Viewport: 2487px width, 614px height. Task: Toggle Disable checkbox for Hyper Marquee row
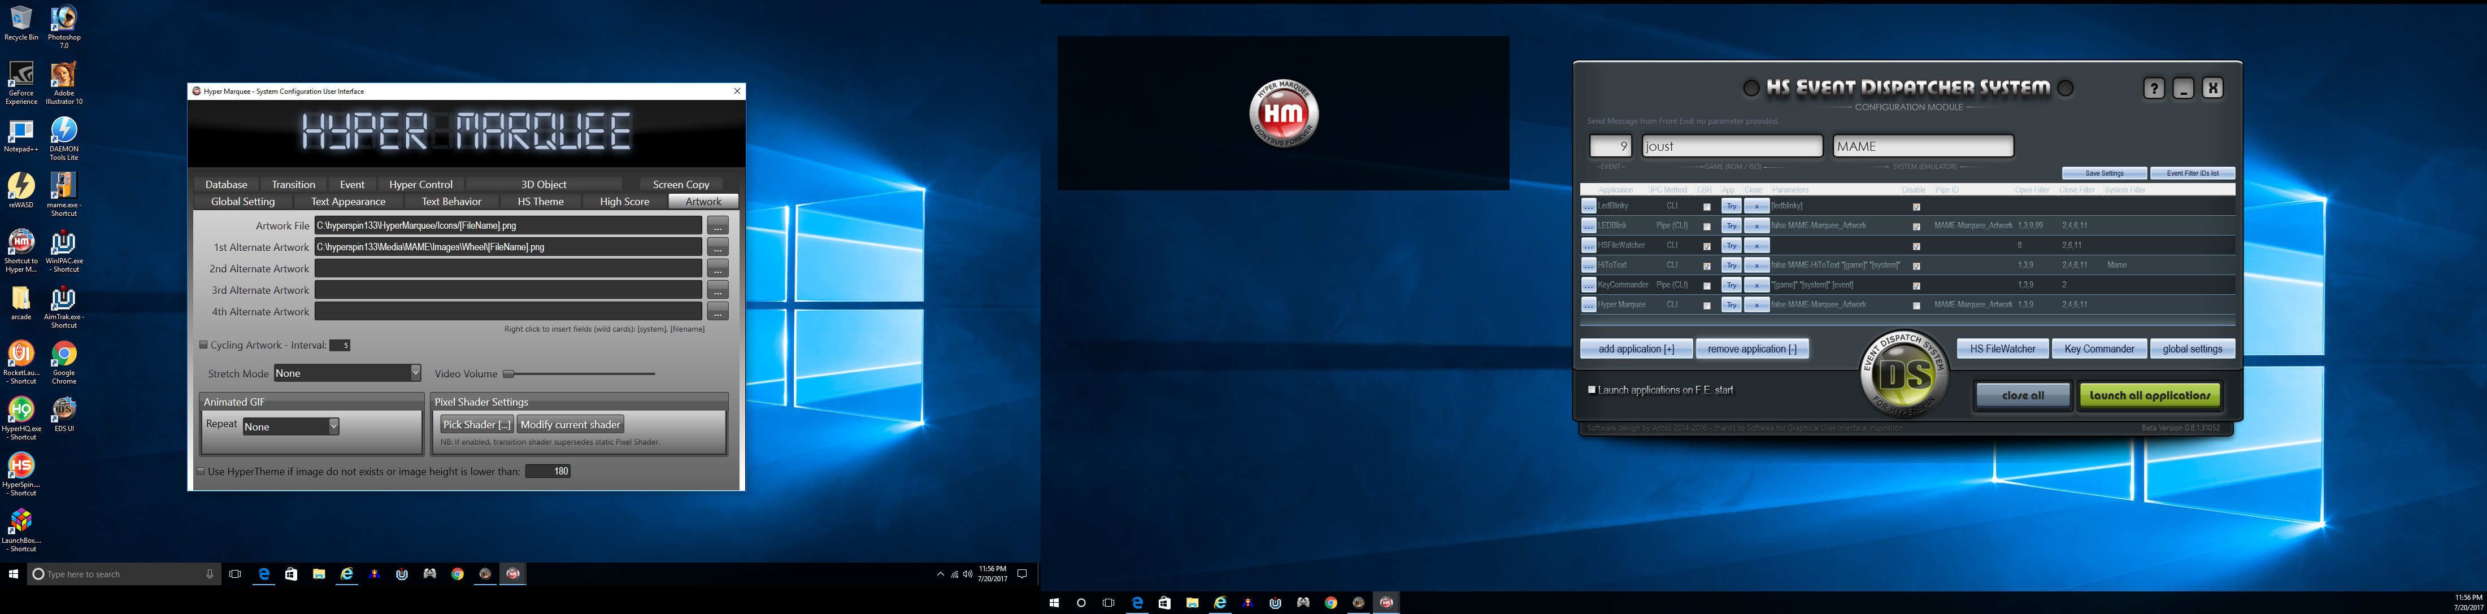click(1916, 306)
